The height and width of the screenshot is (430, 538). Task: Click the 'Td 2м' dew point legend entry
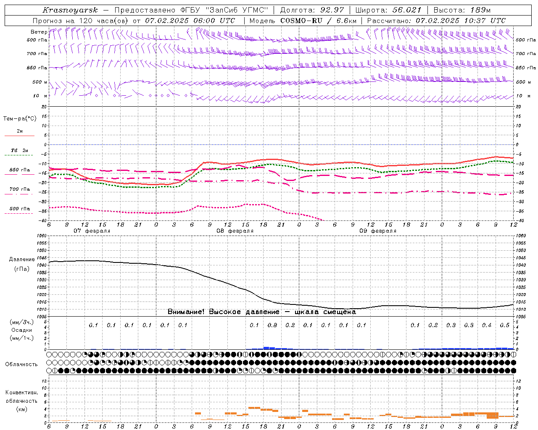(20, 150)
